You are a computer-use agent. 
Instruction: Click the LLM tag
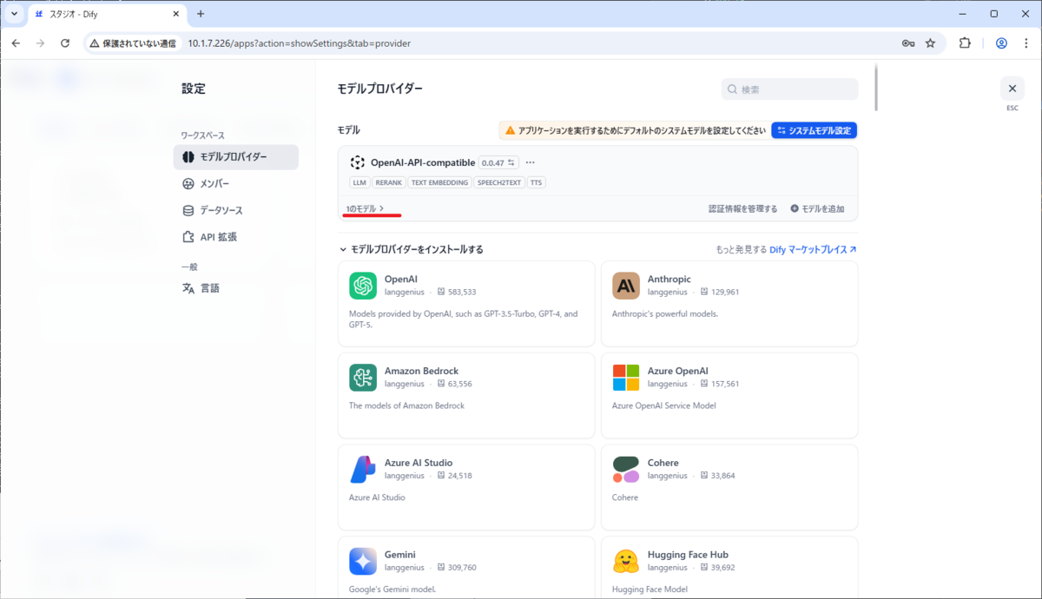[359, 183]
